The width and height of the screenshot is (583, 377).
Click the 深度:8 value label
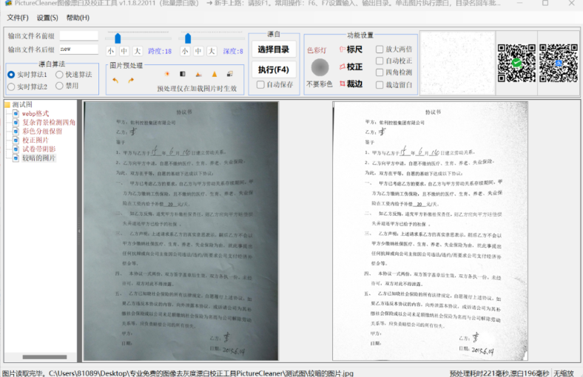click(x=233, y=51)
